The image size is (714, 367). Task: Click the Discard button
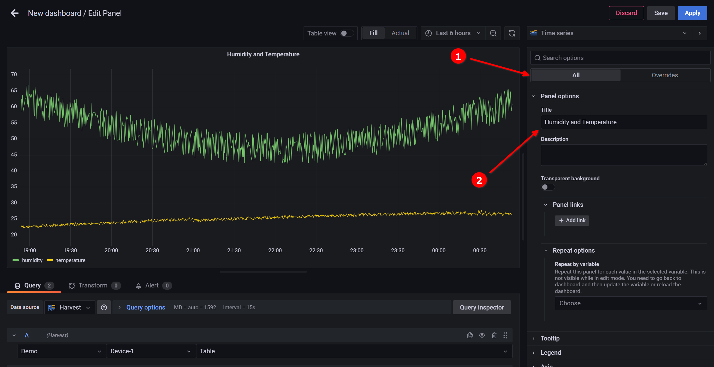click(x=626, y=13)
